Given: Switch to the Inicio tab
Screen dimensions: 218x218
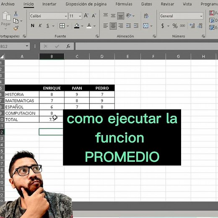Looking at the screenshot, I should pyautogui.click(x=29, y=4).
